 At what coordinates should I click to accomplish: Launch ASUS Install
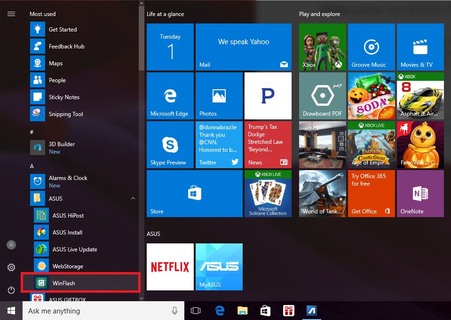[86, 232]
